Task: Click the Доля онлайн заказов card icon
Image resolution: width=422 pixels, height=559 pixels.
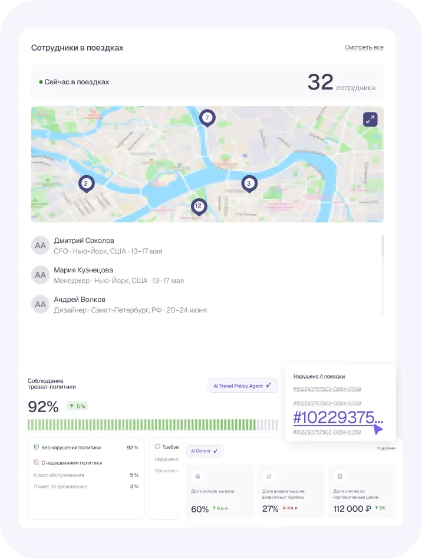Action: (x=198, y=476)
